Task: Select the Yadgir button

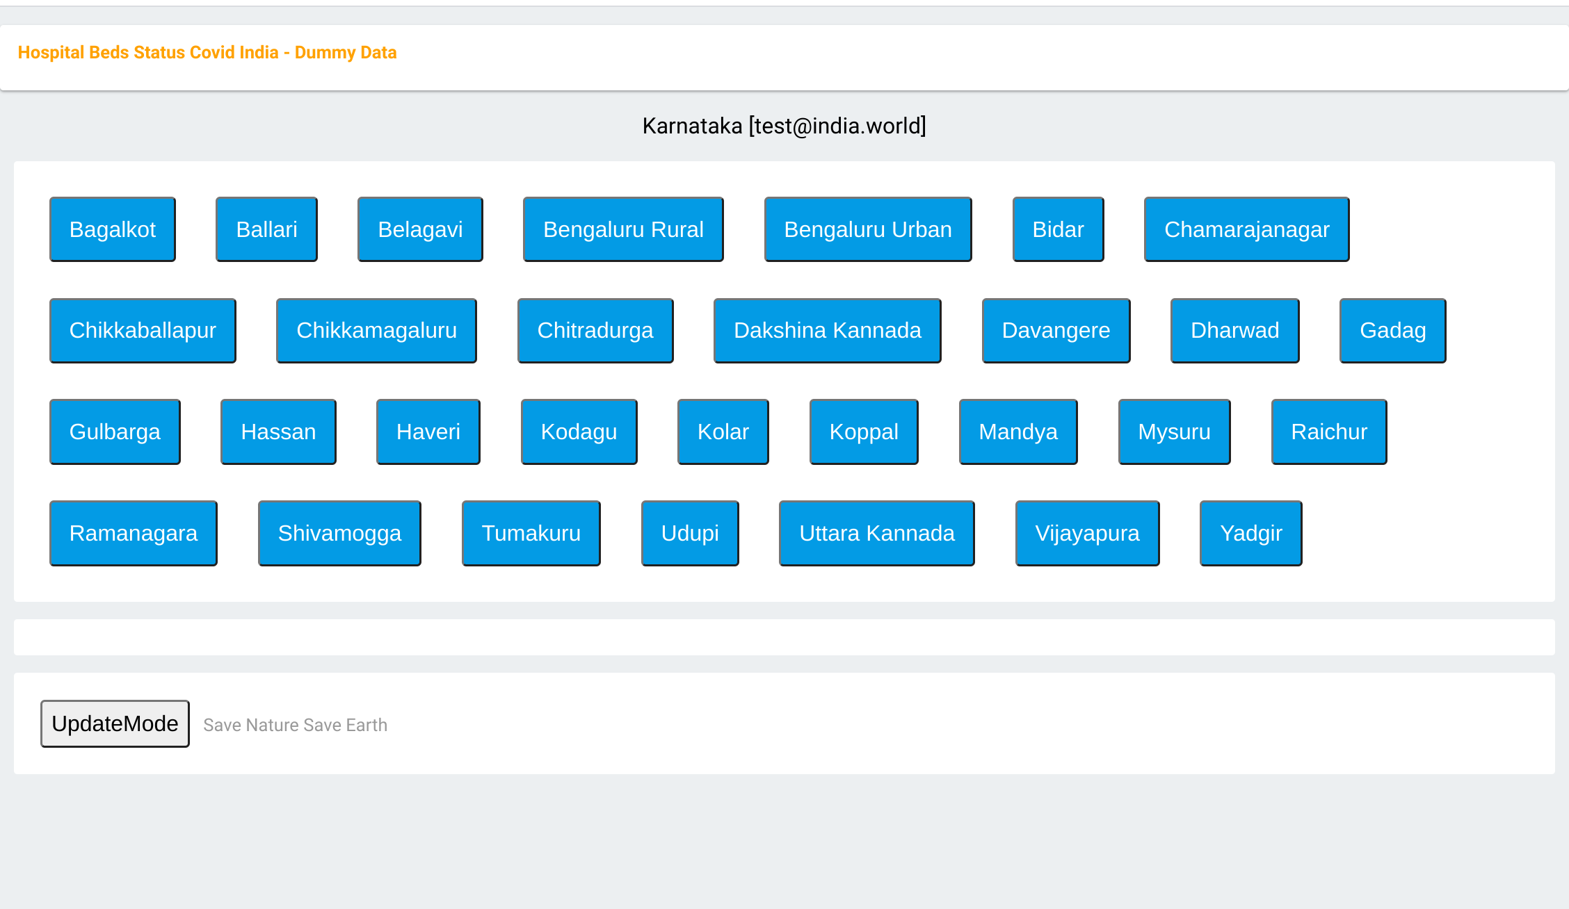Action: pos(1250,533)
